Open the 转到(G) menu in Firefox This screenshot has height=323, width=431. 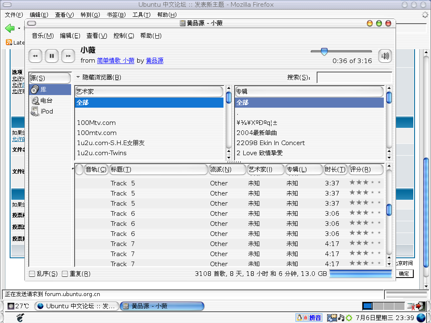click(x=90, y=15)
